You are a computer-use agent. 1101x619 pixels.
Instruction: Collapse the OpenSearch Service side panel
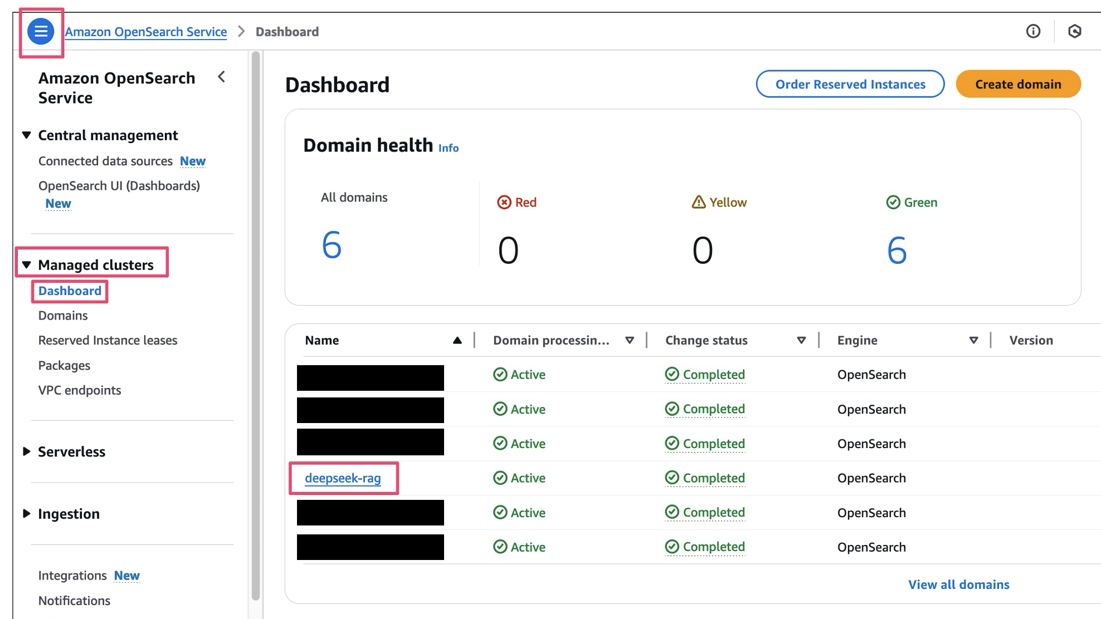click(x=221, y=77)
